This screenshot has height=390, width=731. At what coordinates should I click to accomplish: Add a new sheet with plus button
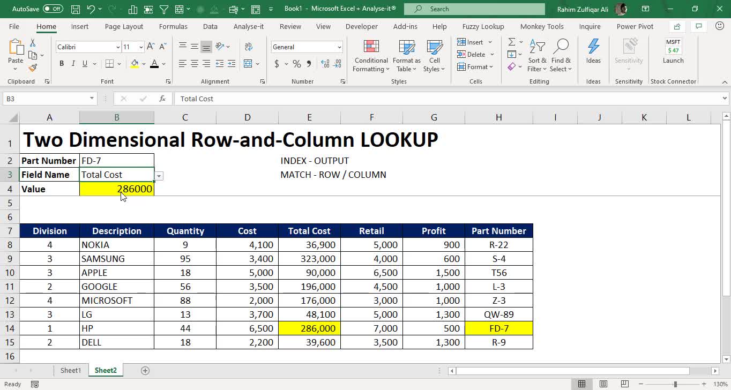tap(145, 370)
